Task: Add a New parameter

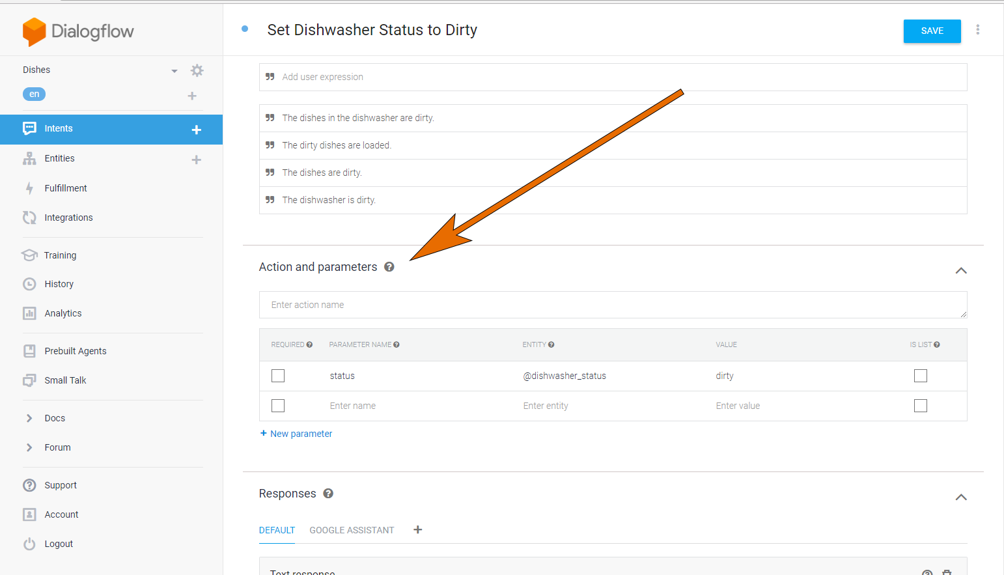Action: [296, 433]
